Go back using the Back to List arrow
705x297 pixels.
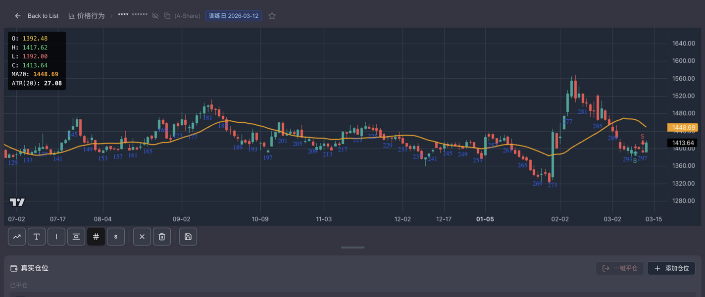tap(18, 16)
